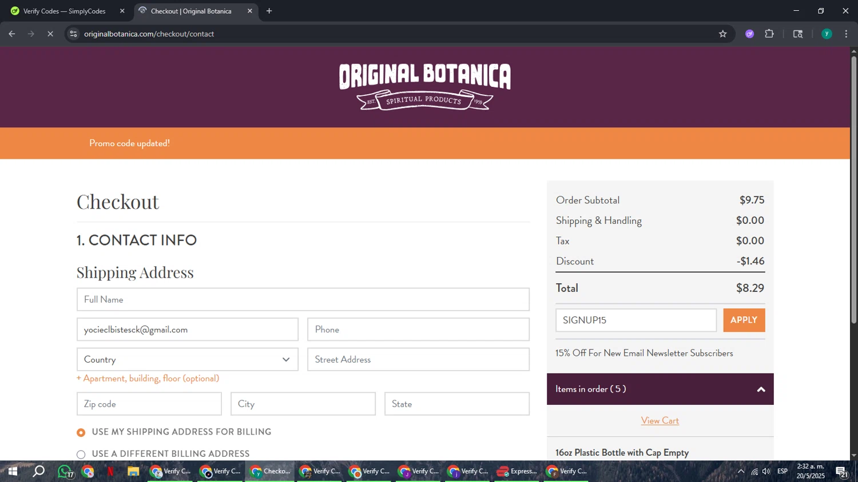Open the Chrome three-dot menu
The image size is (858, 482).
point(846,34)
